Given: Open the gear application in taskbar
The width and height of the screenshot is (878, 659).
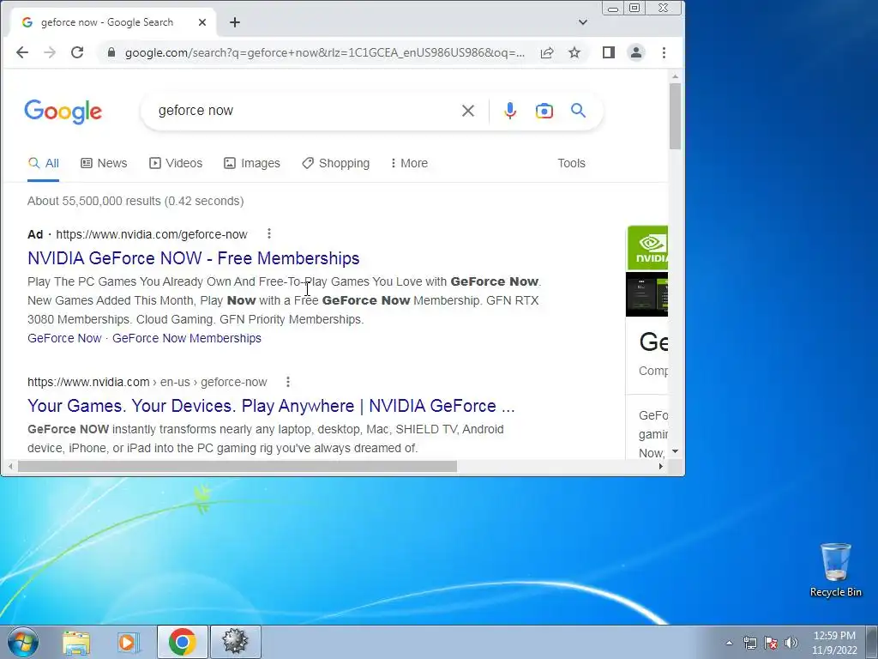Looking at the screenshot, I should tap(235, 642).
